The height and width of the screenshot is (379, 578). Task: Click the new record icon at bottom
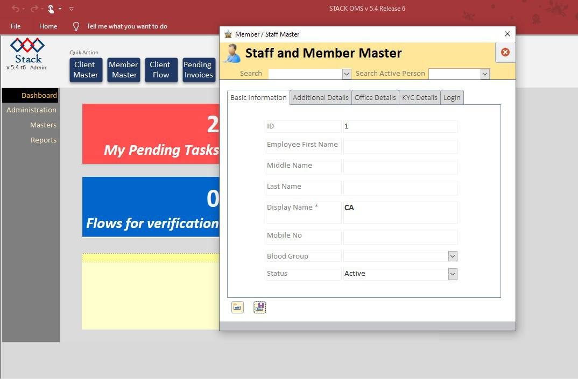(237, 307)
